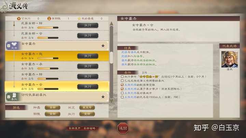Click the 我的最爱 star icon in header
The image size is (246, 138).
pyautogui.click(x=79, y=18)
